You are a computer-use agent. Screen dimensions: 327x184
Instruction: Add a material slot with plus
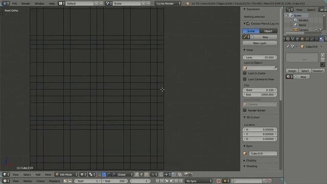pyautogui.click(x=322, y=55)
